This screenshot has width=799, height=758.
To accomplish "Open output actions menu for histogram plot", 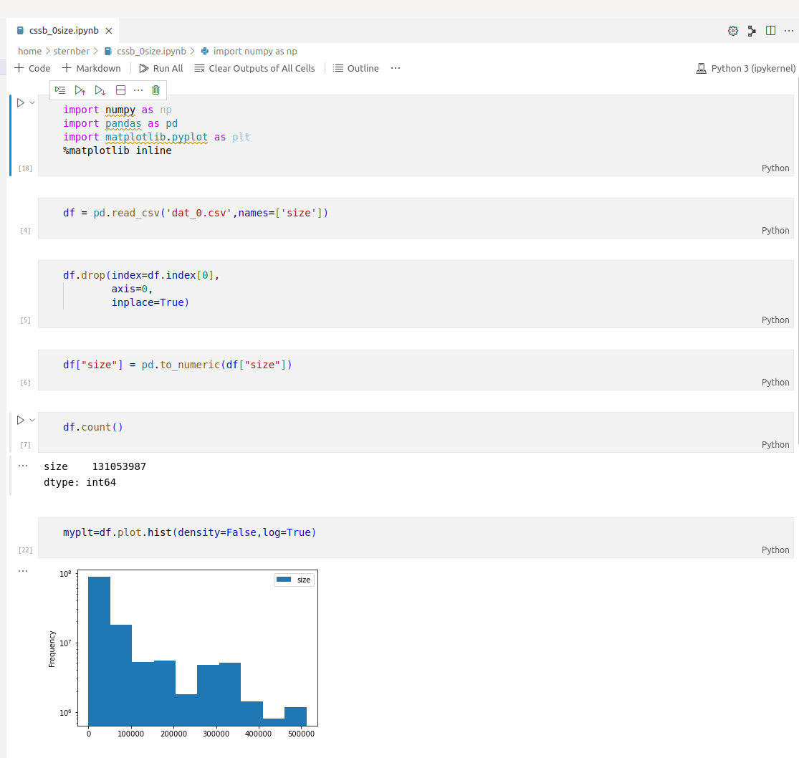I will pos(22,571).
